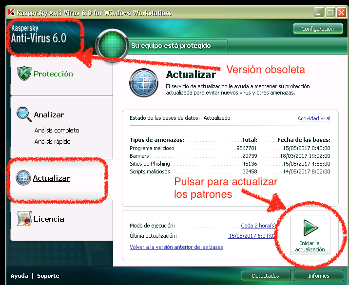Open the Soporte link

coord(48,276)
